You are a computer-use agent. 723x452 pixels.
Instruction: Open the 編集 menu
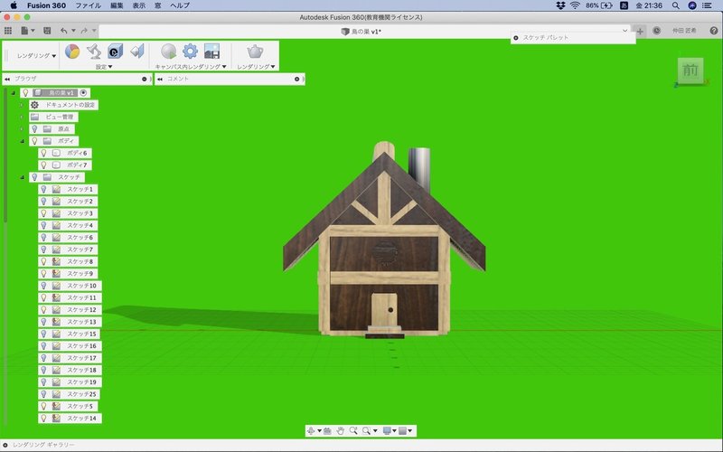pos(117,5)
